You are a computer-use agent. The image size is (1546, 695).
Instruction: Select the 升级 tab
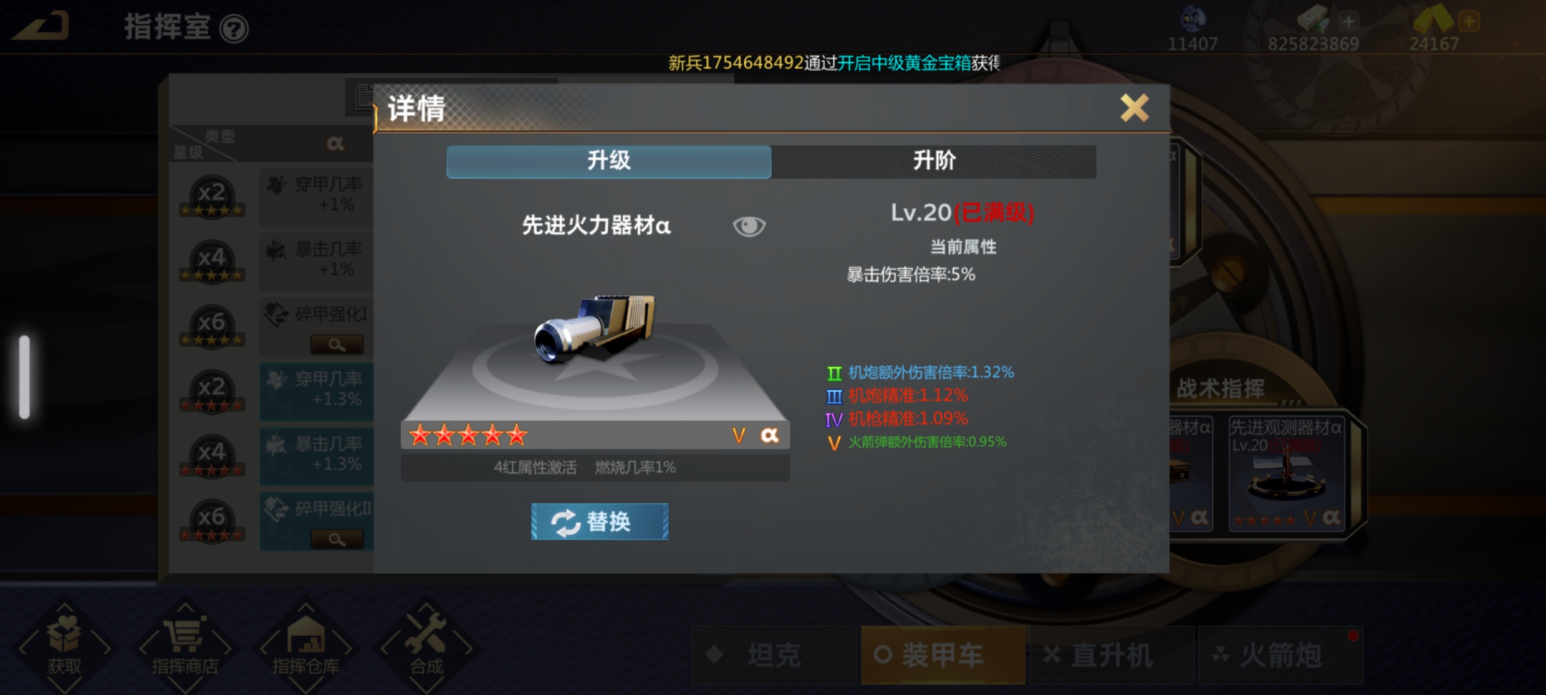tap(609, 161)
